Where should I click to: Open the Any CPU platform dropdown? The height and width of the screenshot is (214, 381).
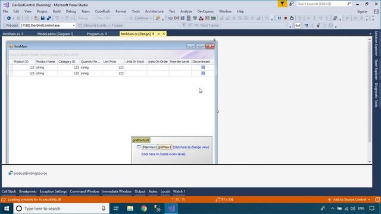[x=111, y=18]
